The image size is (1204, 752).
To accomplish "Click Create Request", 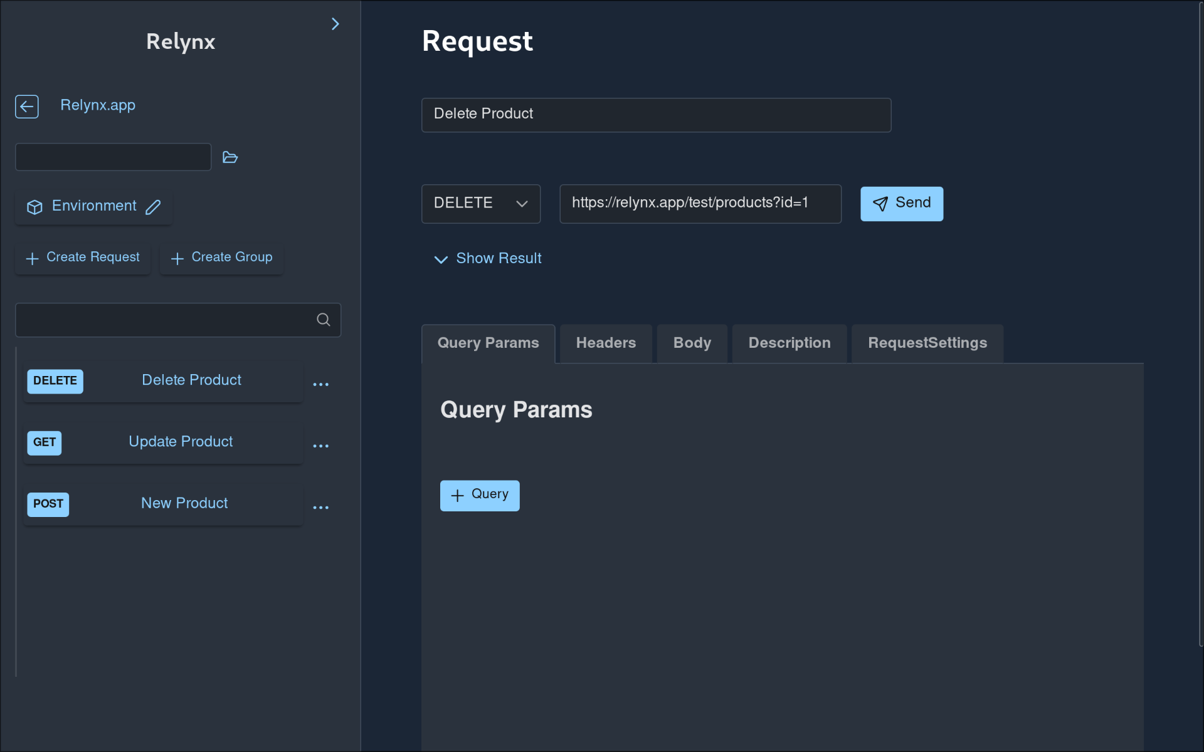I will pos(82,258).
